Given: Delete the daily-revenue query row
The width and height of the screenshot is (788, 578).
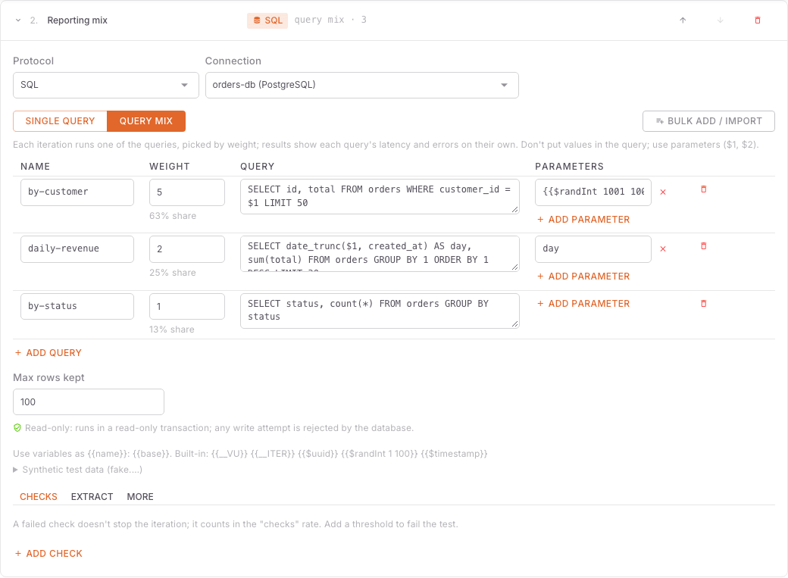Looking at the screenshot, I should pyautogui.click(x=704, y=246).
